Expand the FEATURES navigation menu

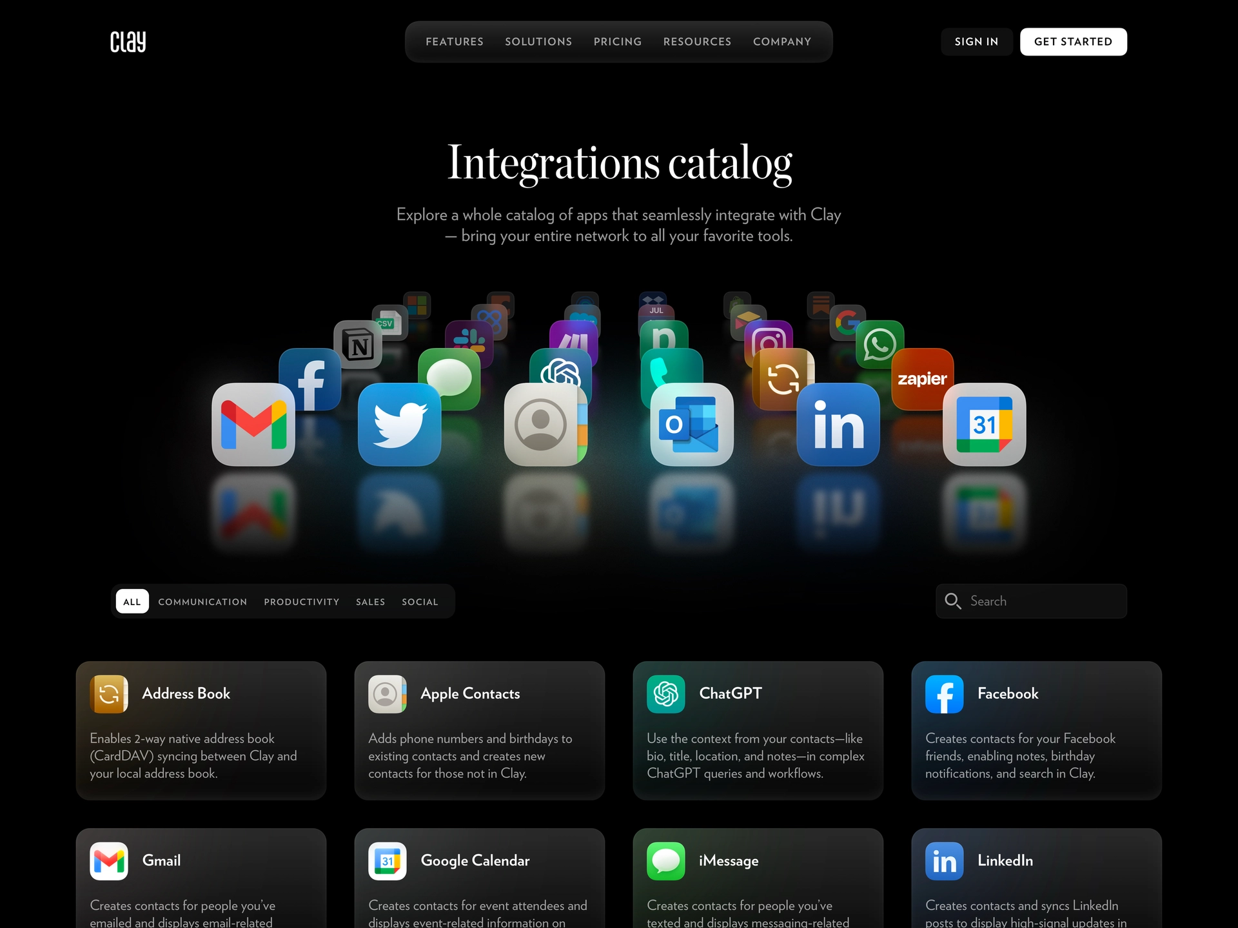click(x=455, y=41)
